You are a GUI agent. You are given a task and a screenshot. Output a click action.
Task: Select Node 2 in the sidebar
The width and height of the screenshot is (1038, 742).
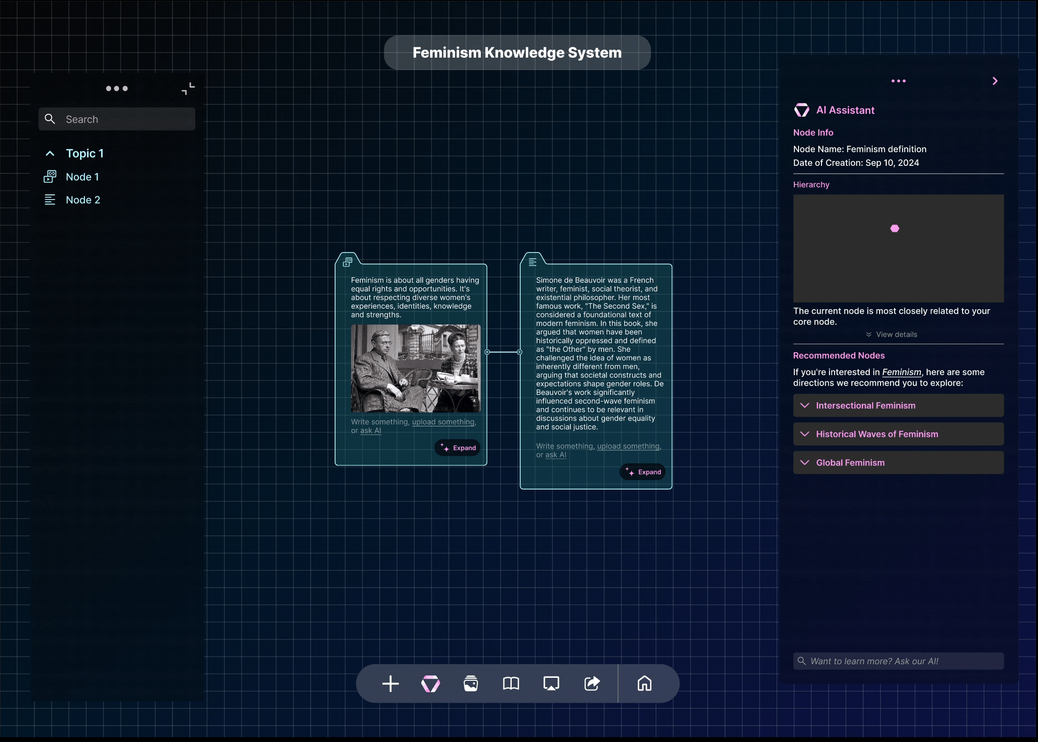point(83,200)
